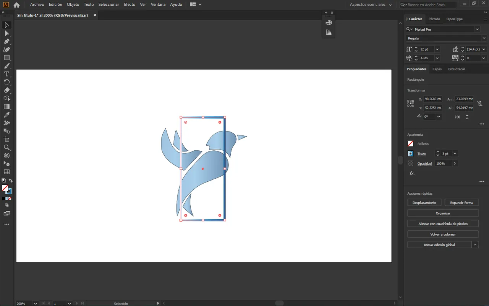This screenshot has width=489, height=306.
Task: Select the Eraser tool
Action: 7,90
